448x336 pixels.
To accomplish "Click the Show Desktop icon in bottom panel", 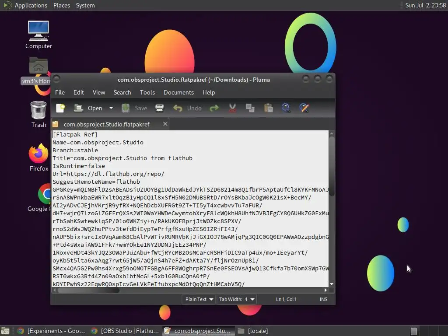I will [x=5, y=331].
